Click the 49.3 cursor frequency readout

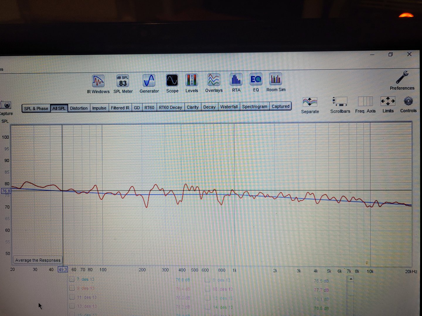63,269
